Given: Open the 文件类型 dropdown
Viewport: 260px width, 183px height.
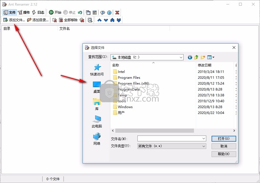Looking at the screenshot, I should 172,146.
